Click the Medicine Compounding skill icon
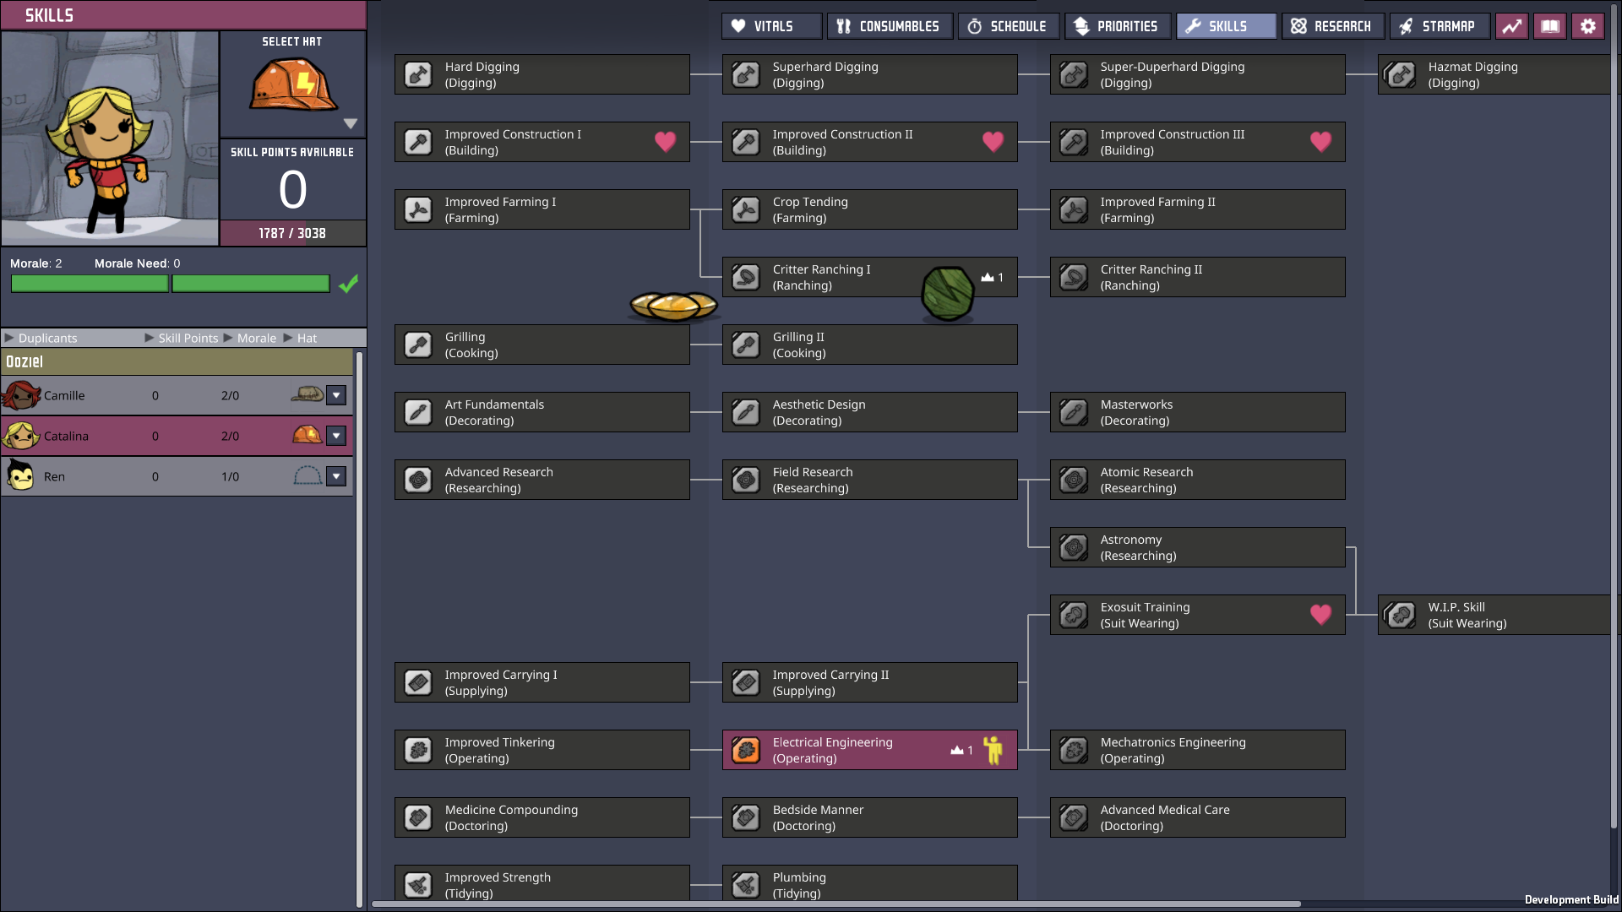This screenshot has height=912, width=1622. pos(418,817)
